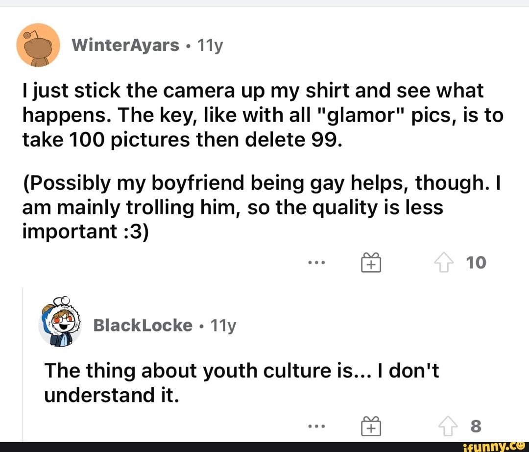The image size is (529, 452).
Task: Collapse the reply thread using its vertical line
Action: click(x=23, y=363)
